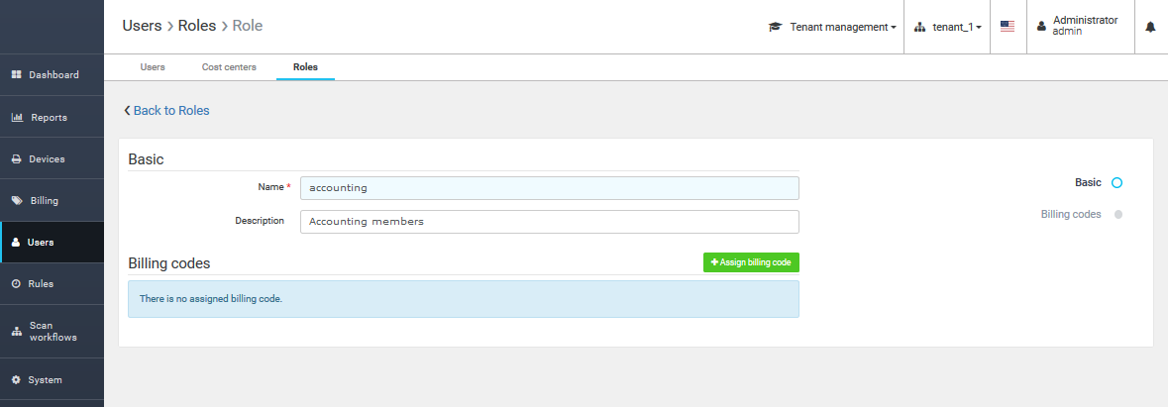Click the Name field containing accounting
Screen dimensions: 1168x407
(549, 188)
